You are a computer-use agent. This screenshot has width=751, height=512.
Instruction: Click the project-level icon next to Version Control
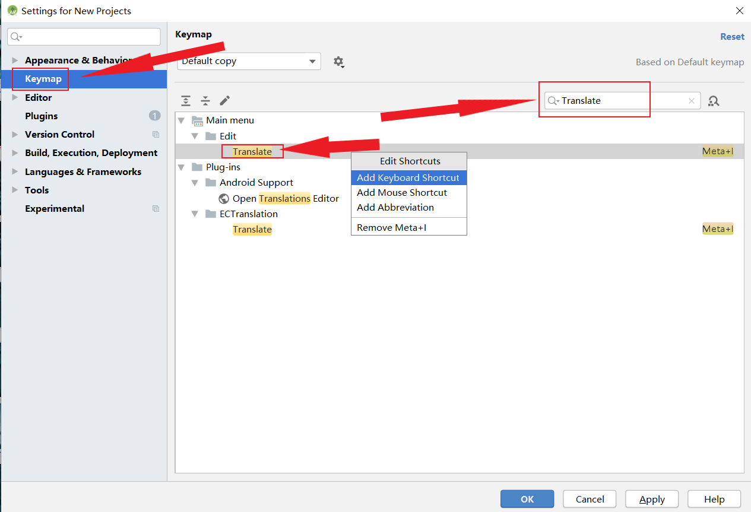pyautogui.click(x=156, y=135)
